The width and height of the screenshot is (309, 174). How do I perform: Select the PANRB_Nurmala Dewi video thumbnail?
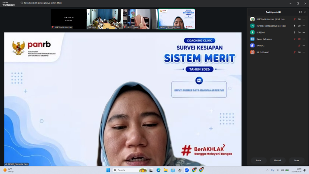177,19
